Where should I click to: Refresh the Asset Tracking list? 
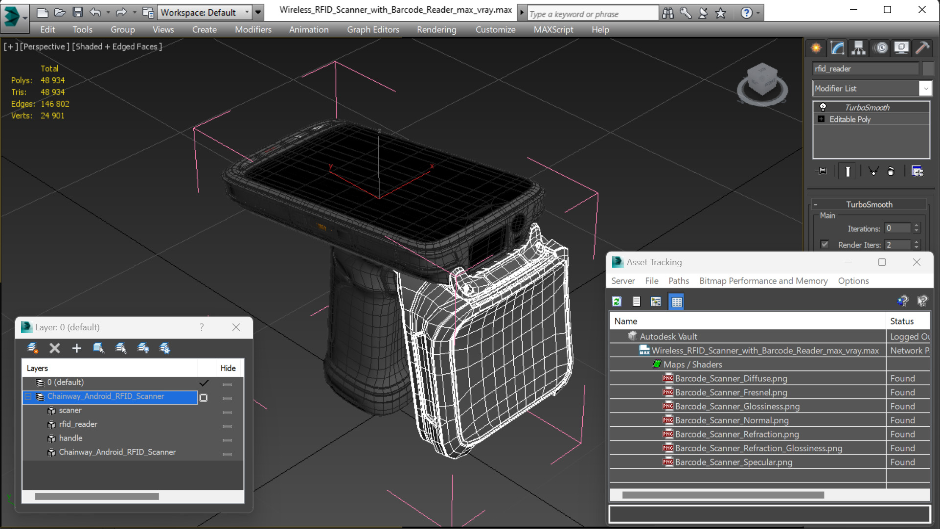(617, 301)
